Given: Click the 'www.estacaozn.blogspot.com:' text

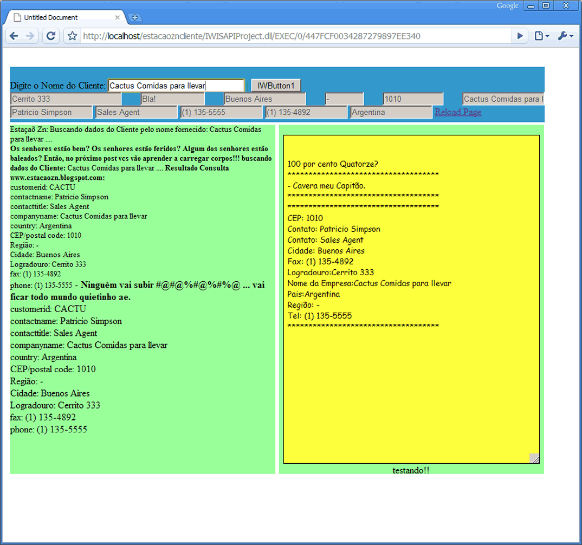Looking at the screenshot, I should click(x=57, y=178).
